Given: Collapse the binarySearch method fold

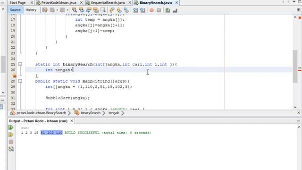Looking at the screenshot, I should pyautogui.click(x=20, y=64).
